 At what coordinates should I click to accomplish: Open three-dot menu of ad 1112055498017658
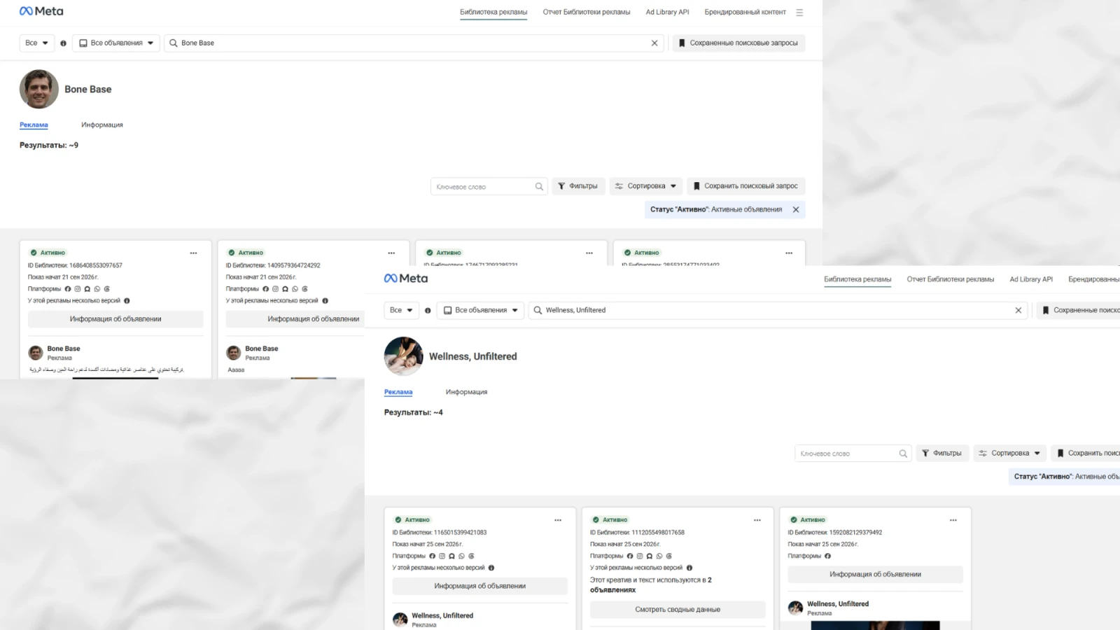[x=757, y=520]
